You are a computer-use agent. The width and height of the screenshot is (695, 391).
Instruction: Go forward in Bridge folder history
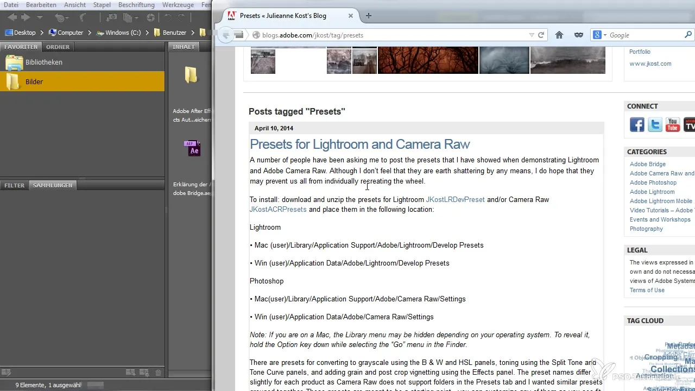point(26,18)
